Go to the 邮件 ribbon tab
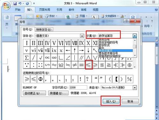Image resolution: width=159 pixels, height=120 pixels. 72,10
